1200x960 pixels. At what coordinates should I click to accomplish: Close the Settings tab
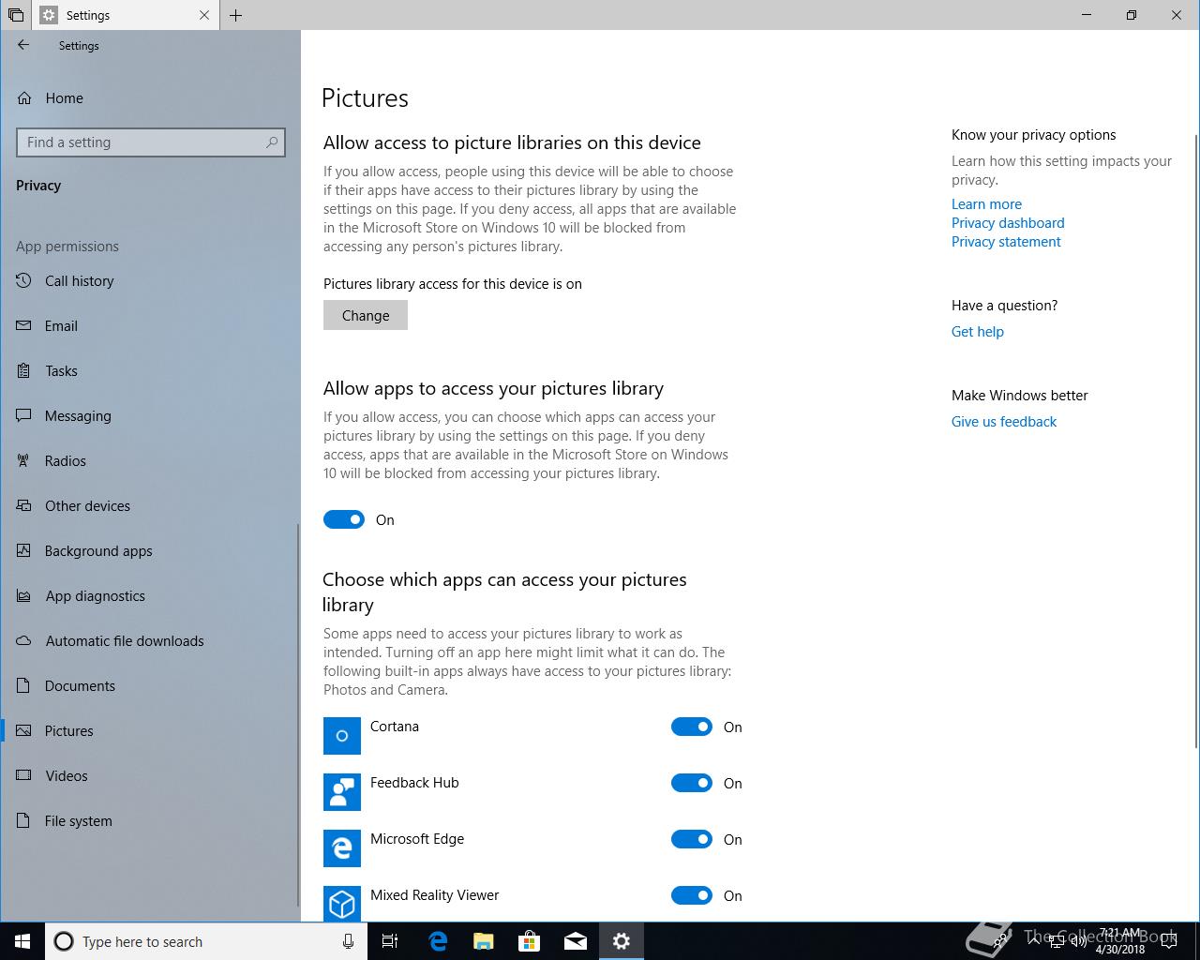(204, 15)
